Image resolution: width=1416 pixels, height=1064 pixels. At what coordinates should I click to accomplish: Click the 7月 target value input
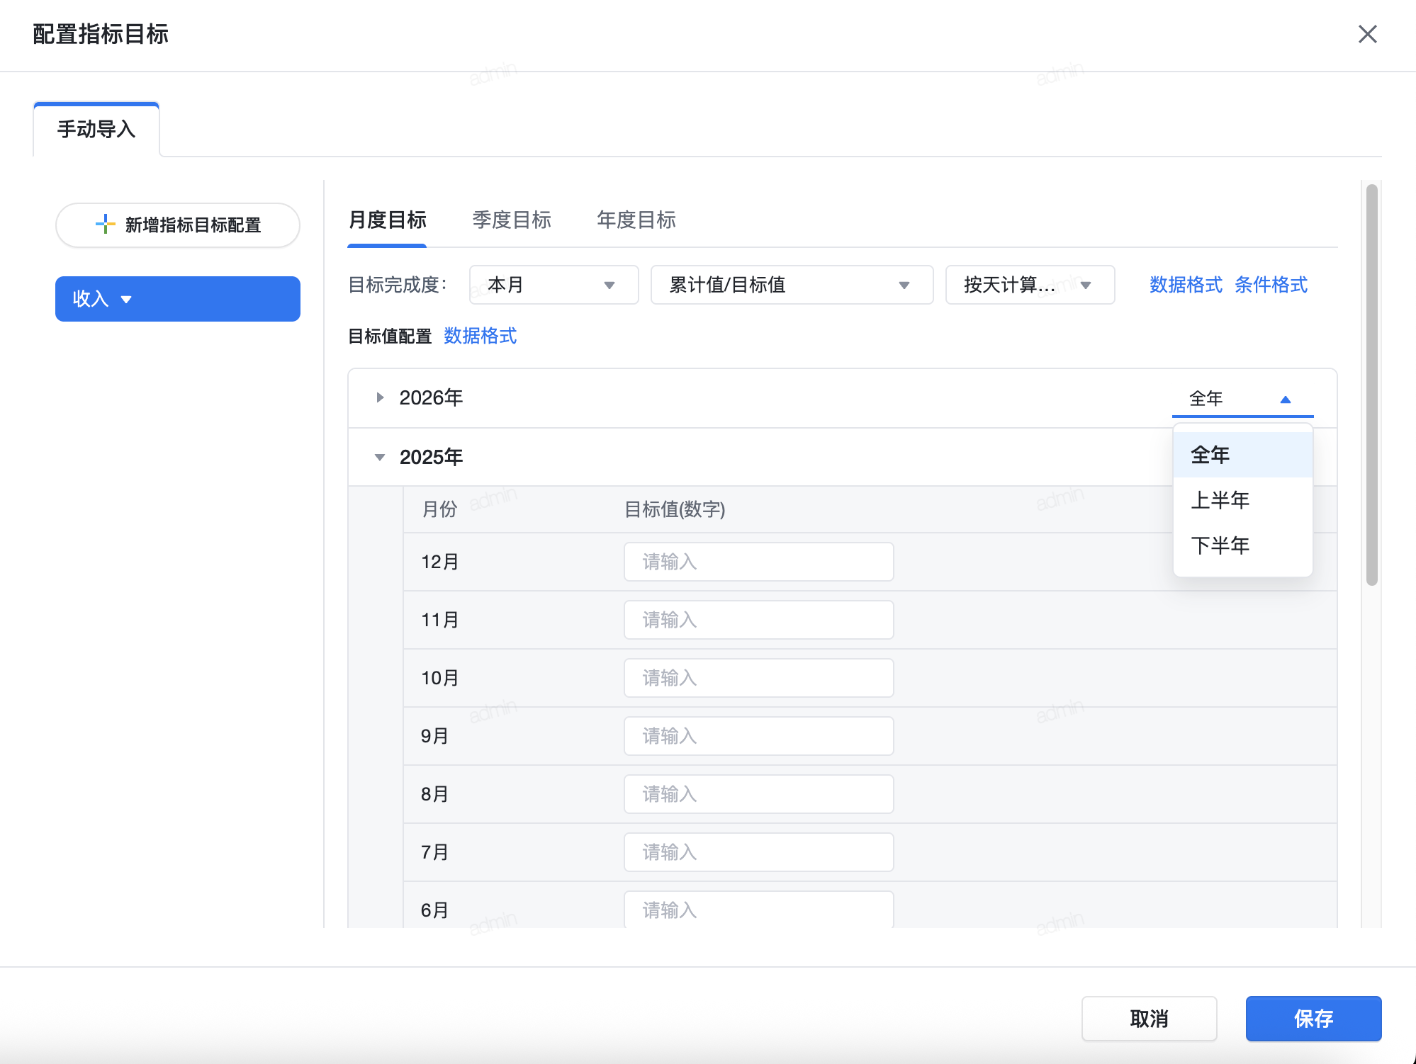(x=758, y=852)
